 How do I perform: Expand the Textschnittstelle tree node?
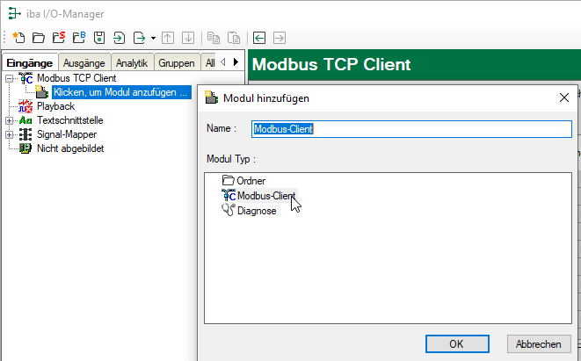pos(10,120)
